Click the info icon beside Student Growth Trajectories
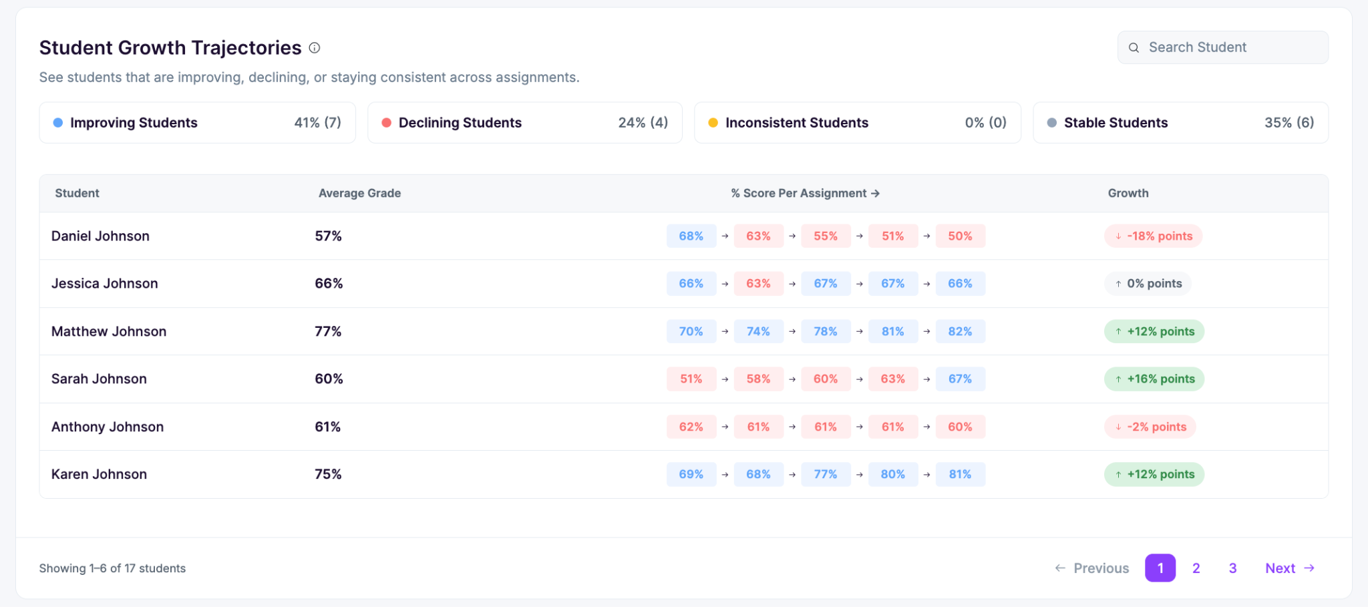The width and height of the screenshot is (1368, 607). point(315,48)
